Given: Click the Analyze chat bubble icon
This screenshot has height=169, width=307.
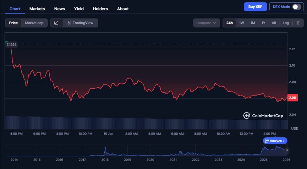Looking at the screenshot, I should pyautogui.click(x=267, y=141).
